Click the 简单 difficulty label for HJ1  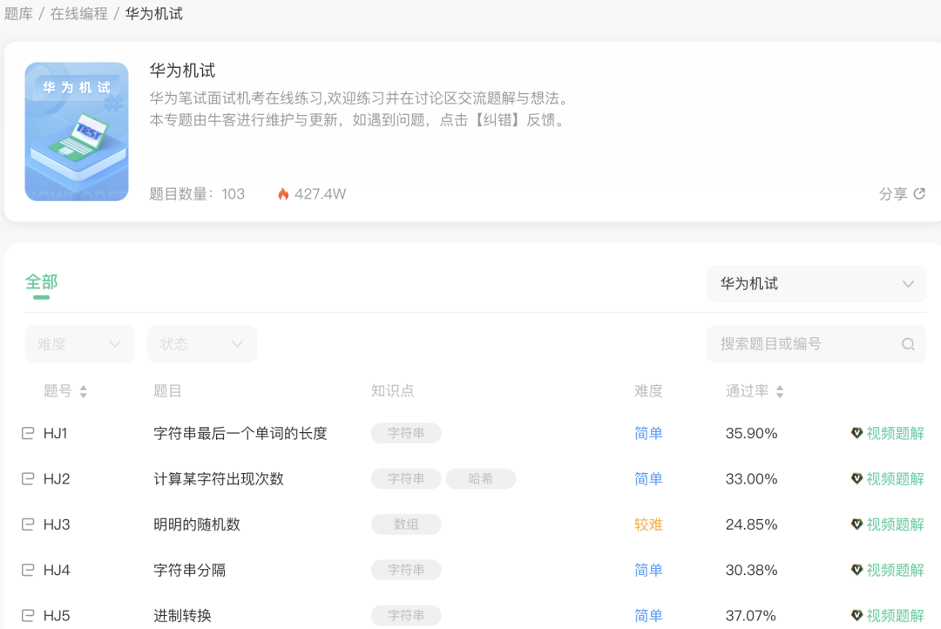pyautogui.click(x=649, y=433)
